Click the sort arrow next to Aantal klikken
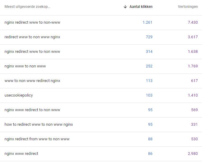The image size is (202, 164). [x=125, y=7]
